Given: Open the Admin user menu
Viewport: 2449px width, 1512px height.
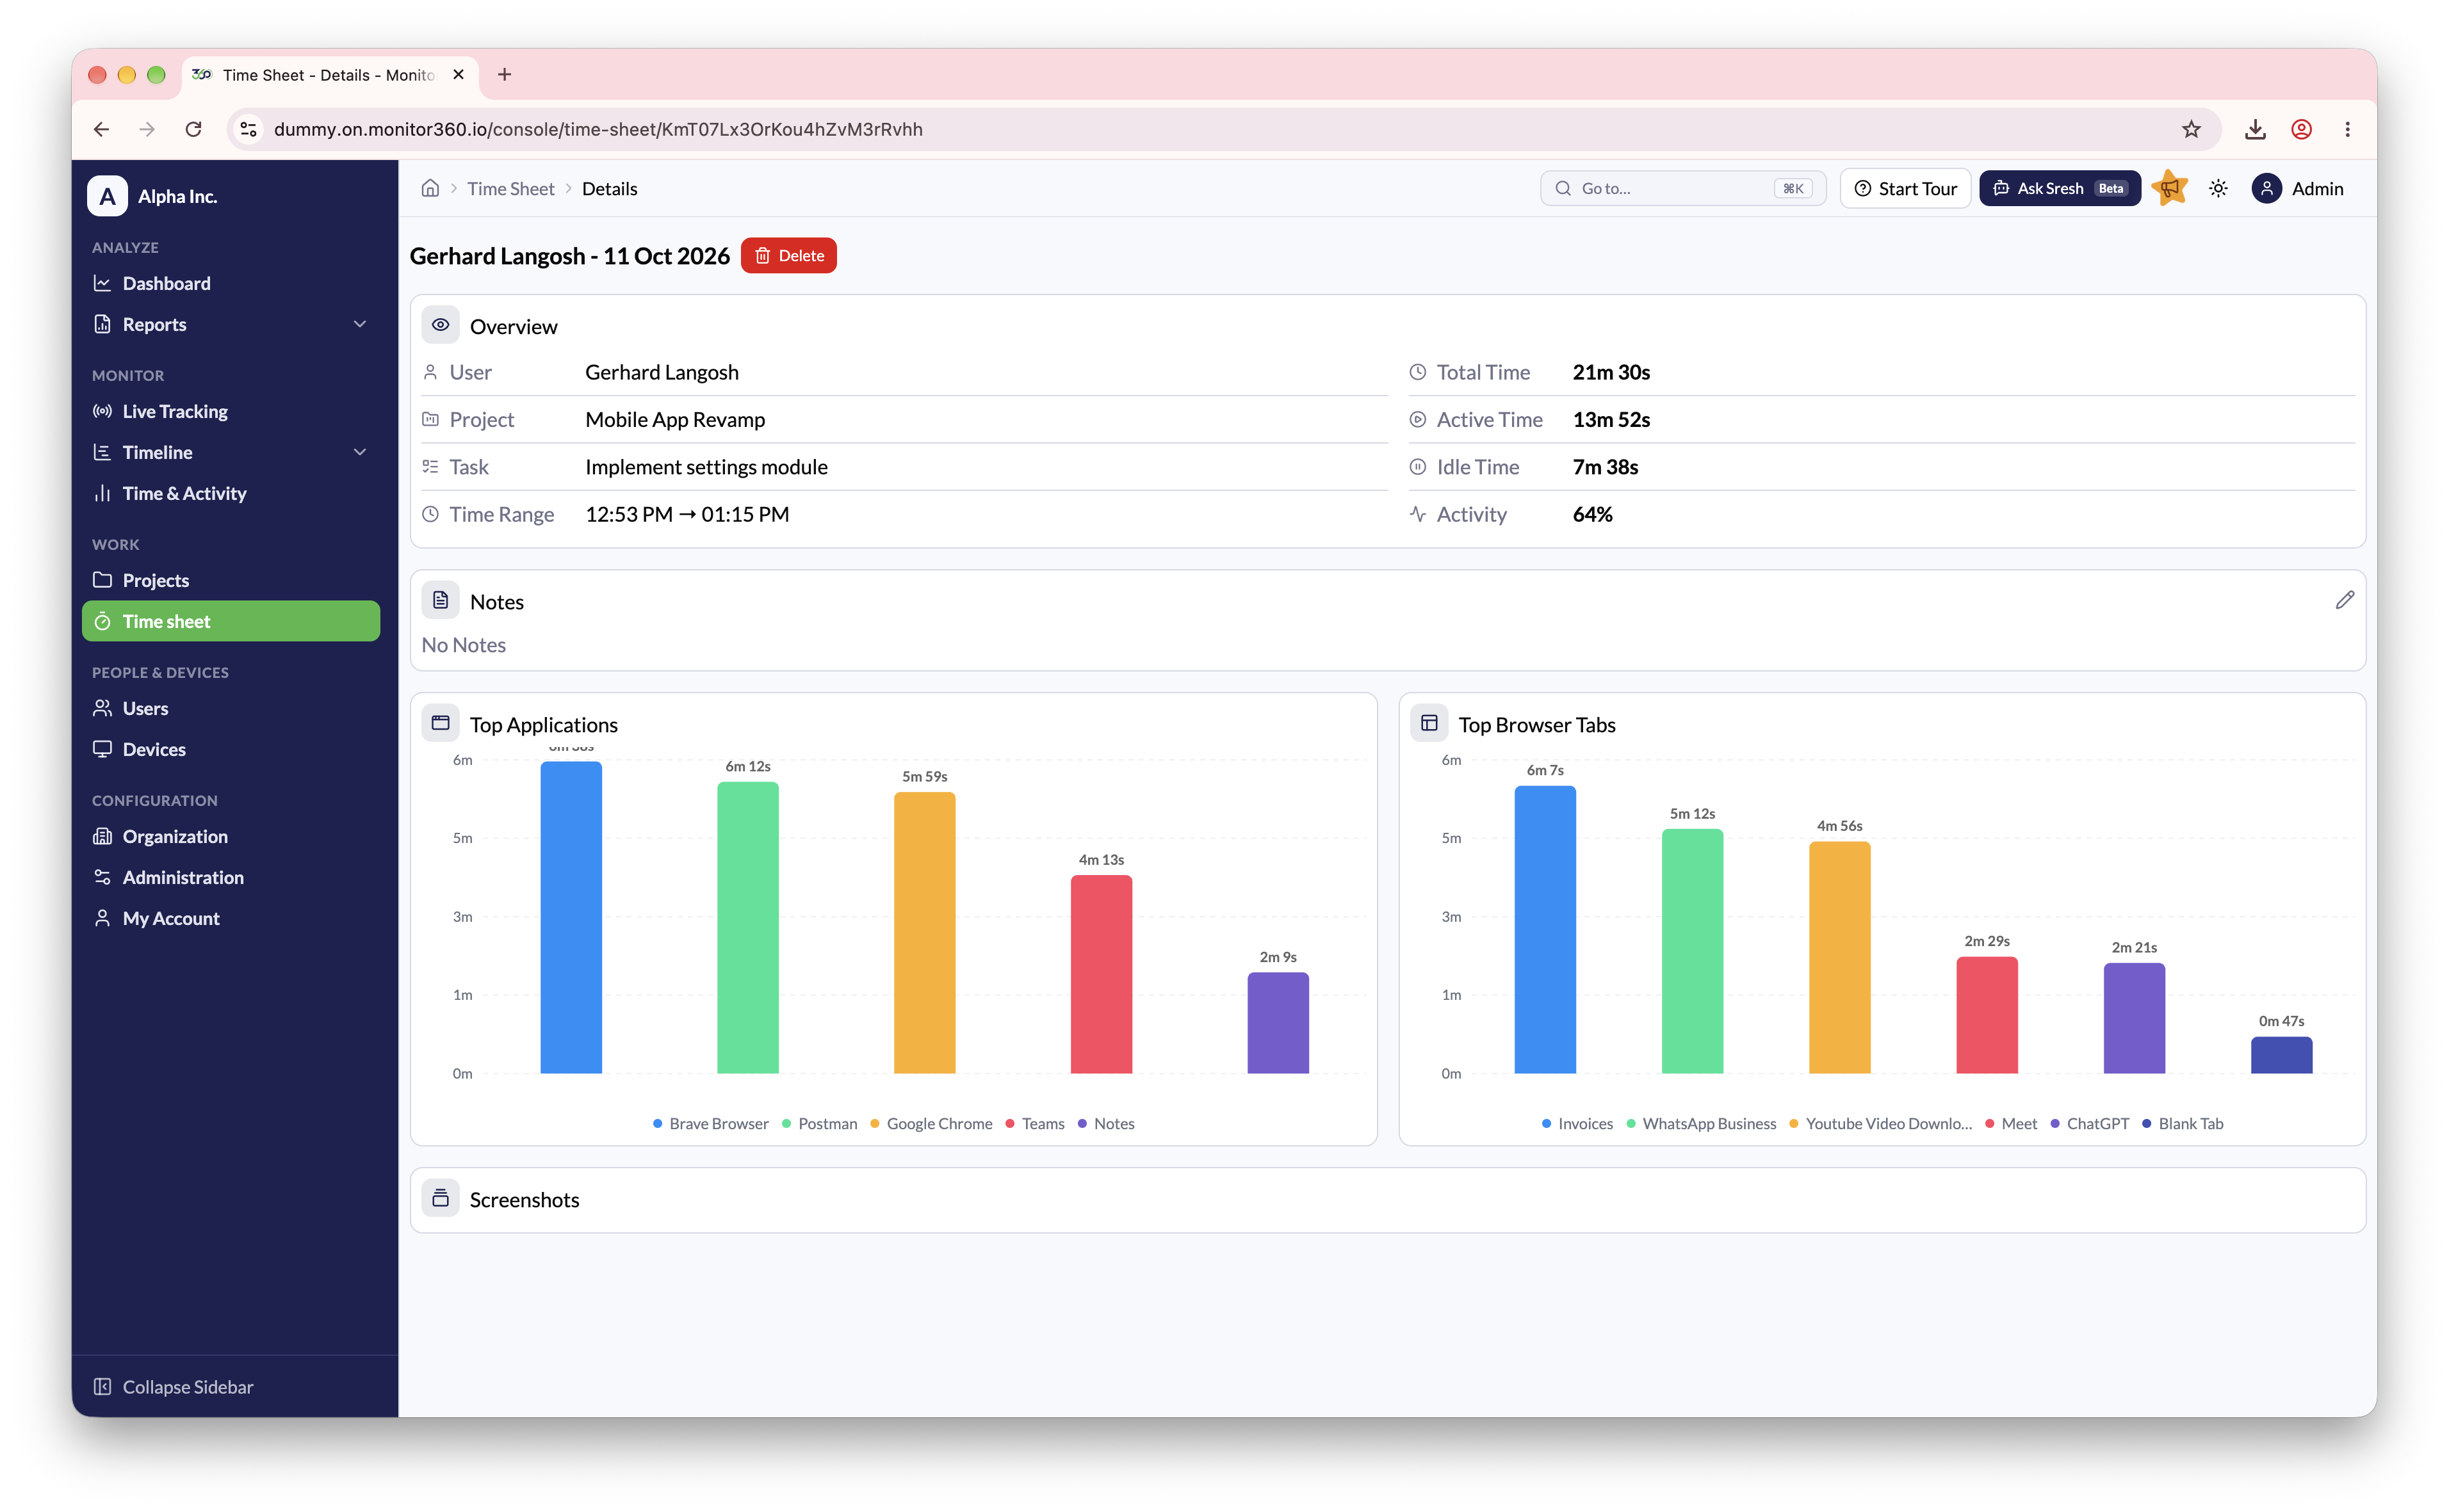Looking at the screenshot, I should coord(2297,188).
